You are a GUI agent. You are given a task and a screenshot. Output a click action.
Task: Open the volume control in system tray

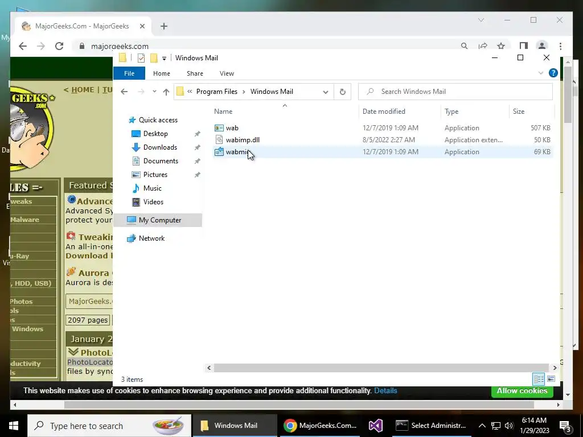509,426
